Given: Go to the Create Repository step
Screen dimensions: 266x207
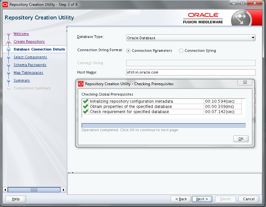Looking at the screenshot, I should click(29, 41).
